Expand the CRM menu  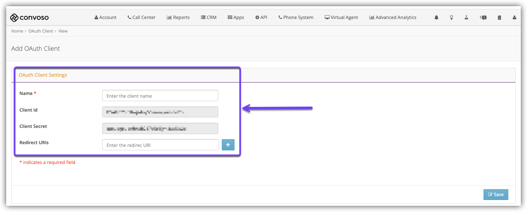[x=209, y=17]
